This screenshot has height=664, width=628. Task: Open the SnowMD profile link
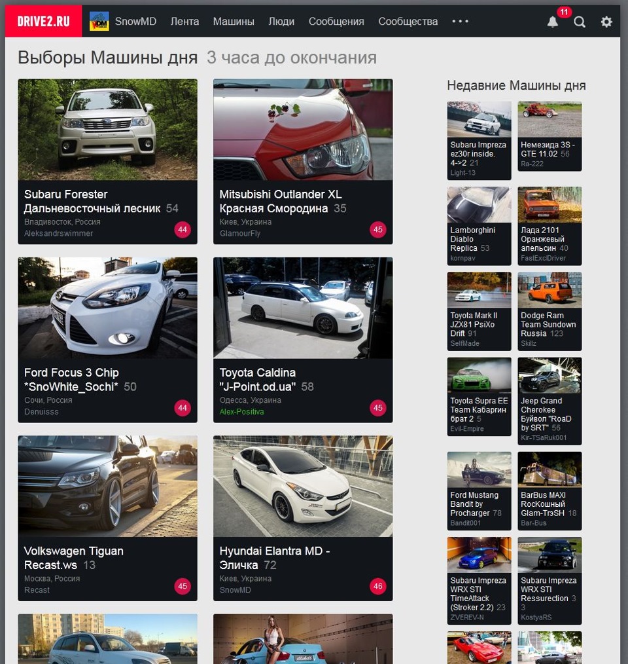tap(135, 21)
